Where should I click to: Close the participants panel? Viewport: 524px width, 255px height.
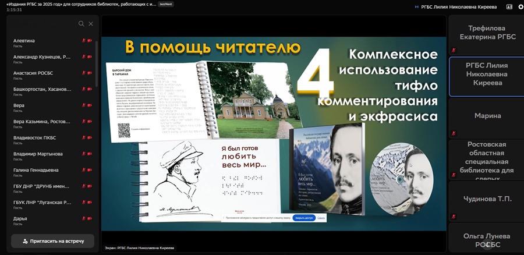pyautogui.click(x=91, y=24)
